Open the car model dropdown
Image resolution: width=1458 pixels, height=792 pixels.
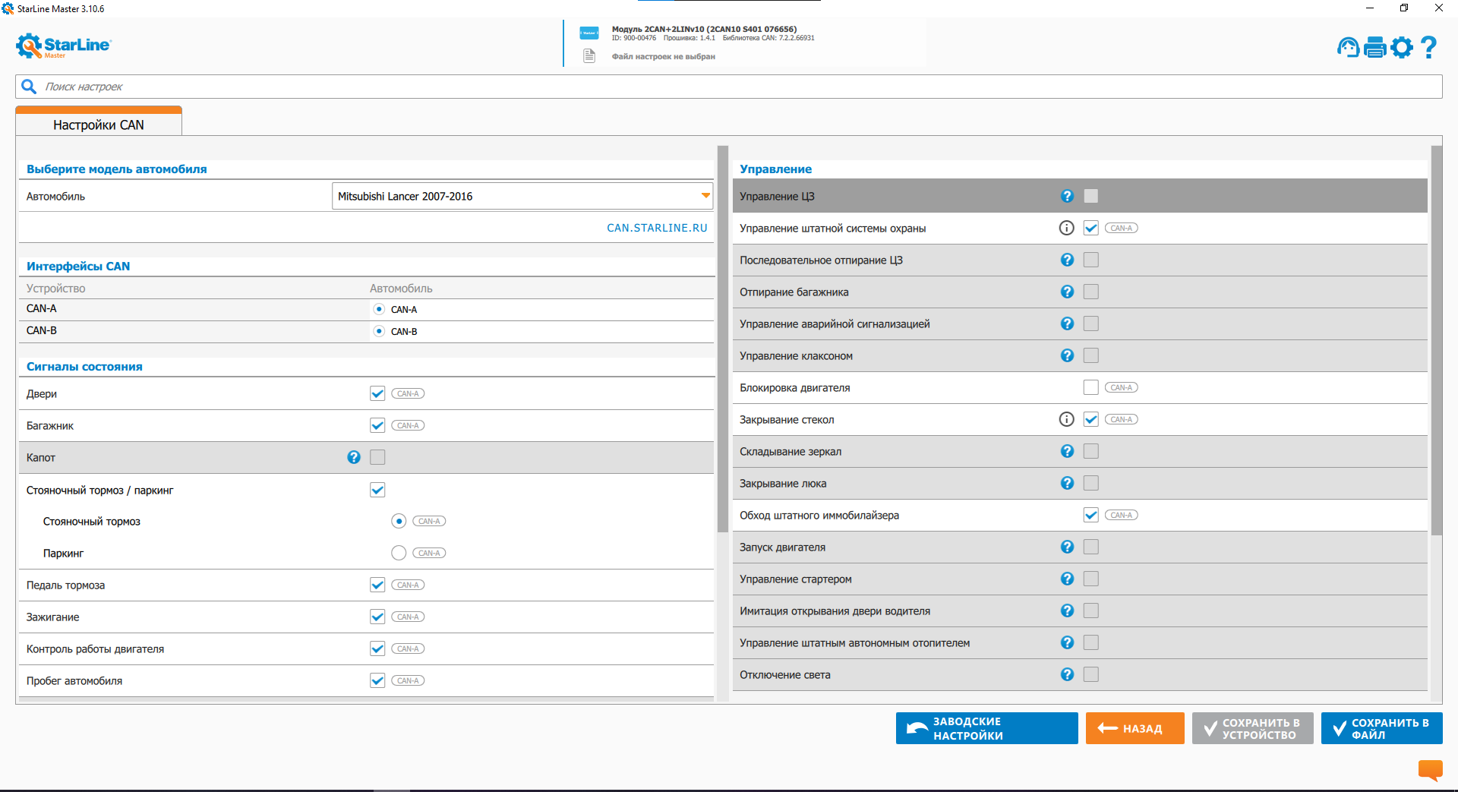coord(522,196)
